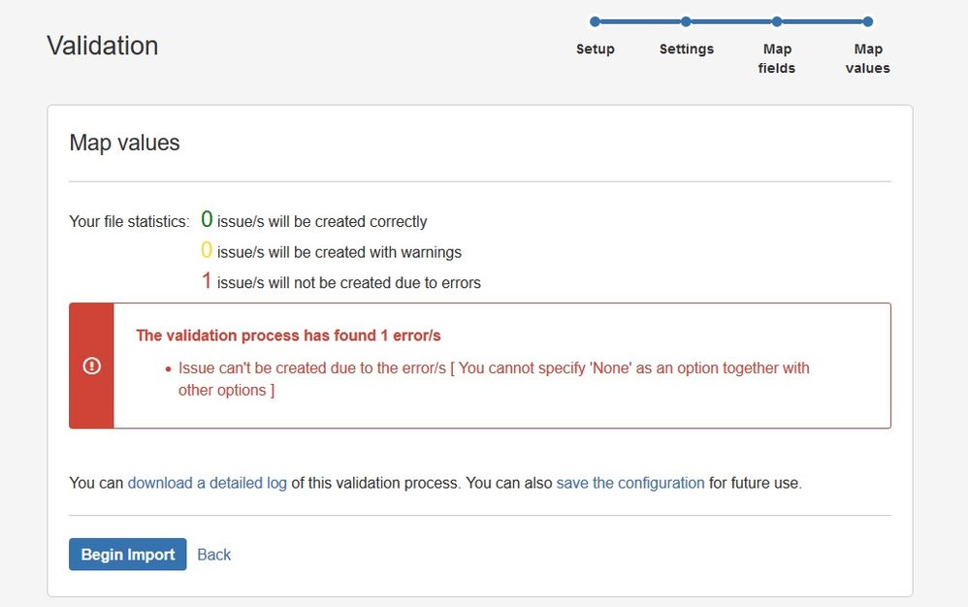Click the 'Issue can't be created' error message
The image size is (968, 607).
pos(494,379)
